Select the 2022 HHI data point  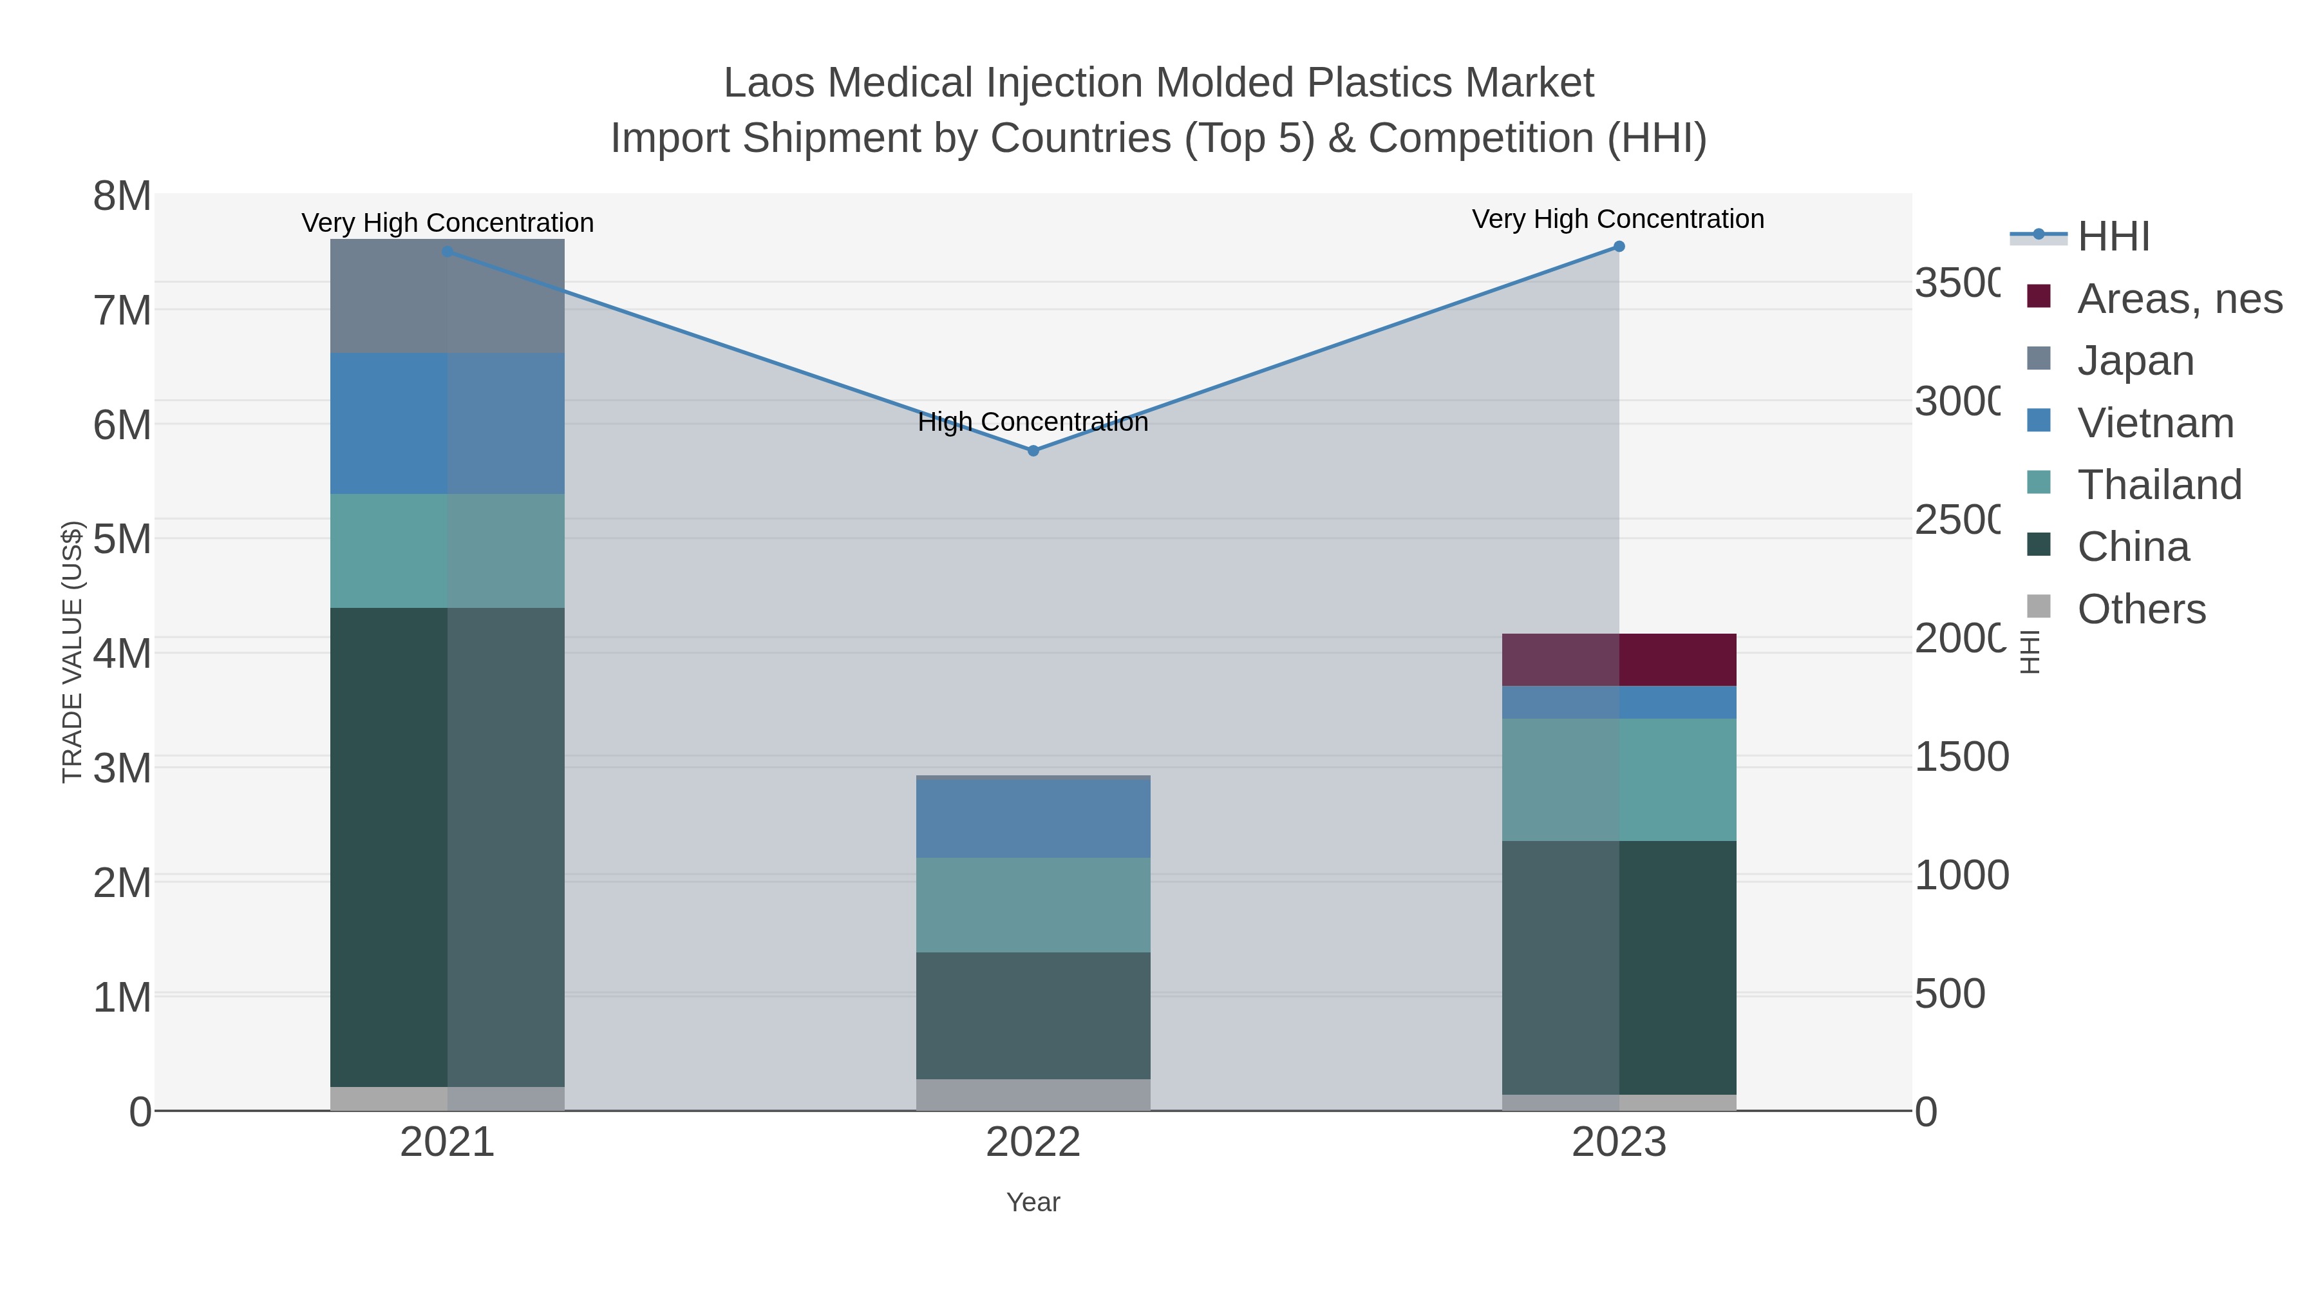tap(1033, 451)
